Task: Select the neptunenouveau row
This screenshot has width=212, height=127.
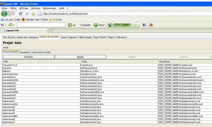Action: [x=107, y=74]
